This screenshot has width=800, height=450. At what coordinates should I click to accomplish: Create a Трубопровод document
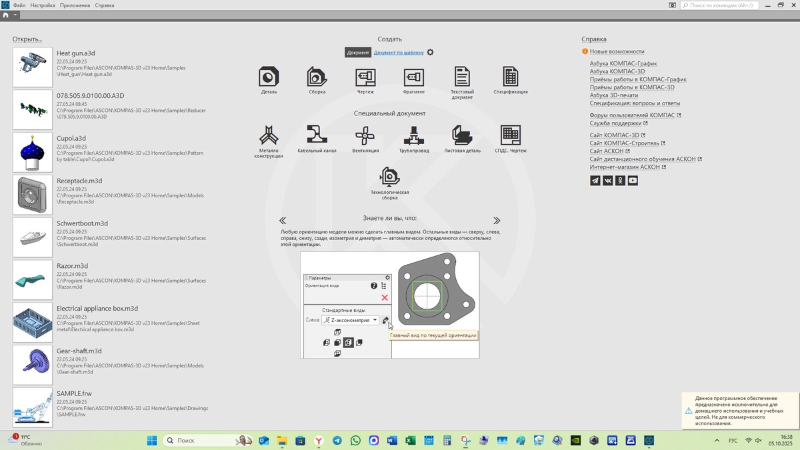[x=414, y=138]
